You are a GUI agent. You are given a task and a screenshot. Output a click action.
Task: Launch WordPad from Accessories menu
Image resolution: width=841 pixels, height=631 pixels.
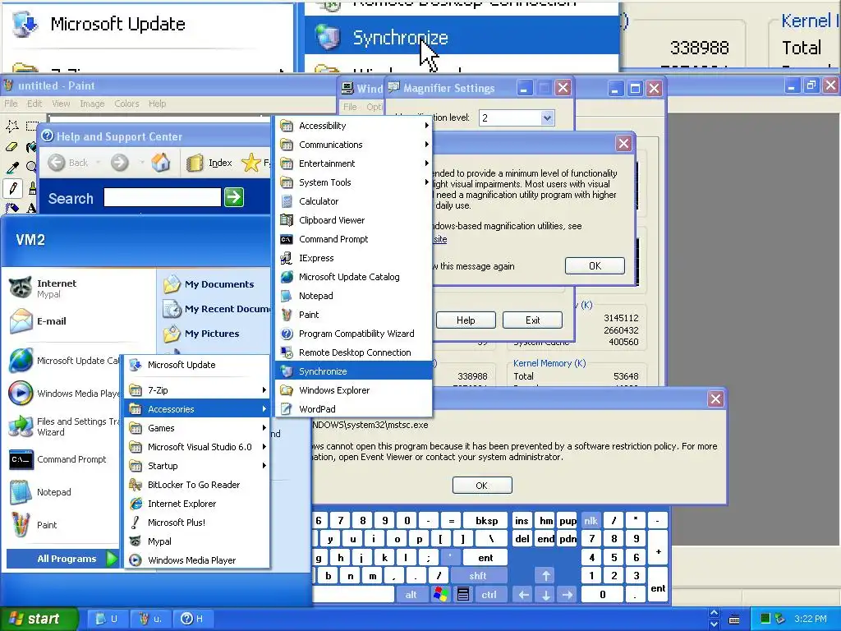[354, 409]
